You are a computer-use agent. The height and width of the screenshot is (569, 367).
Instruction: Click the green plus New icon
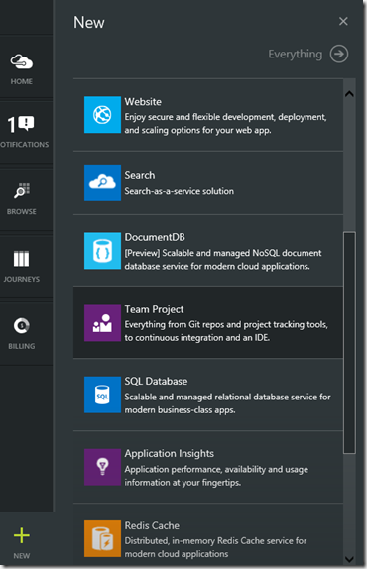pos(22,535)
